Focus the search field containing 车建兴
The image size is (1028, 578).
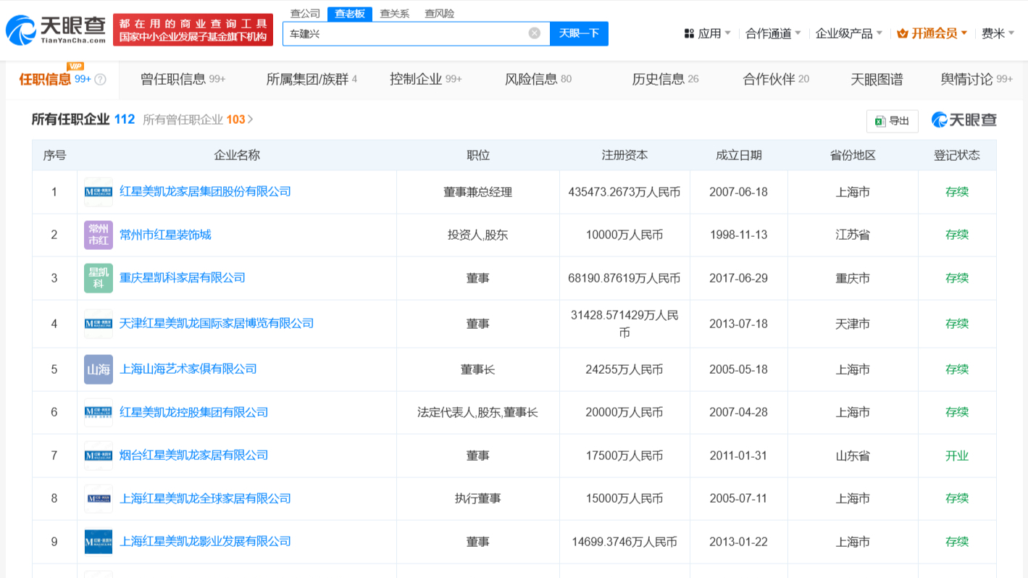point(416,33)
